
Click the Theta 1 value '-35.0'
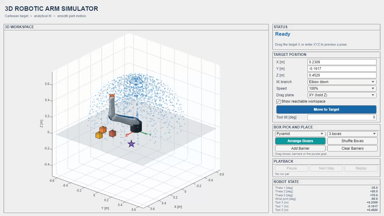click(374, 188)
